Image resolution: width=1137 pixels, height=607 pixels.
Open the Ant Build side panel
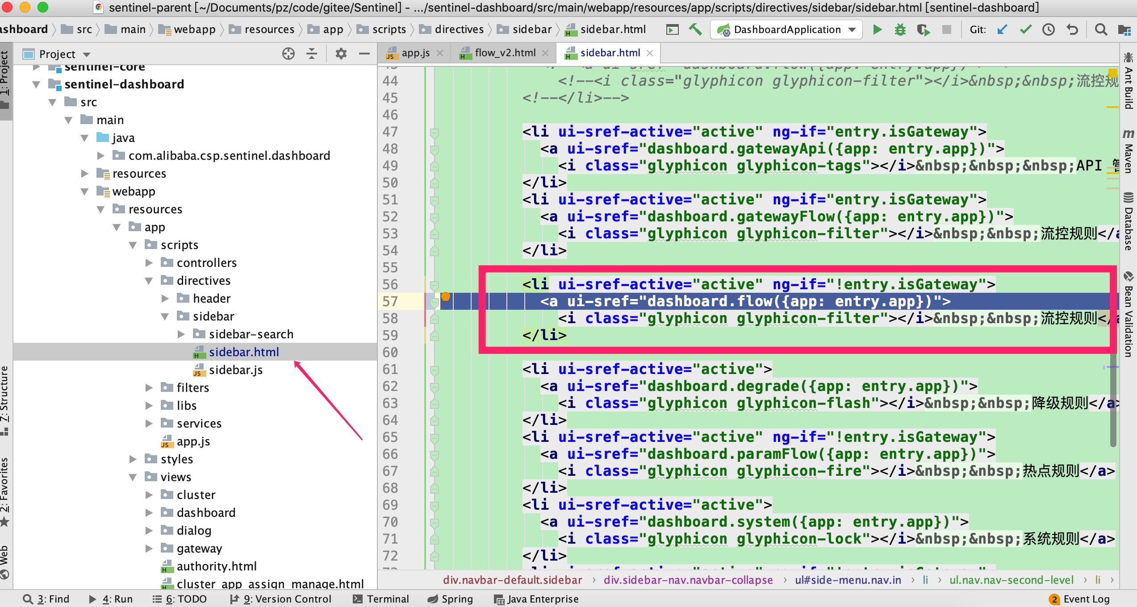(1129, 81)
